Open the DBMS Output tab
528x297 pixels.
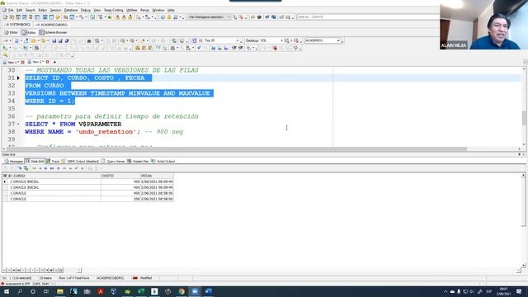(x=80, y=162)
